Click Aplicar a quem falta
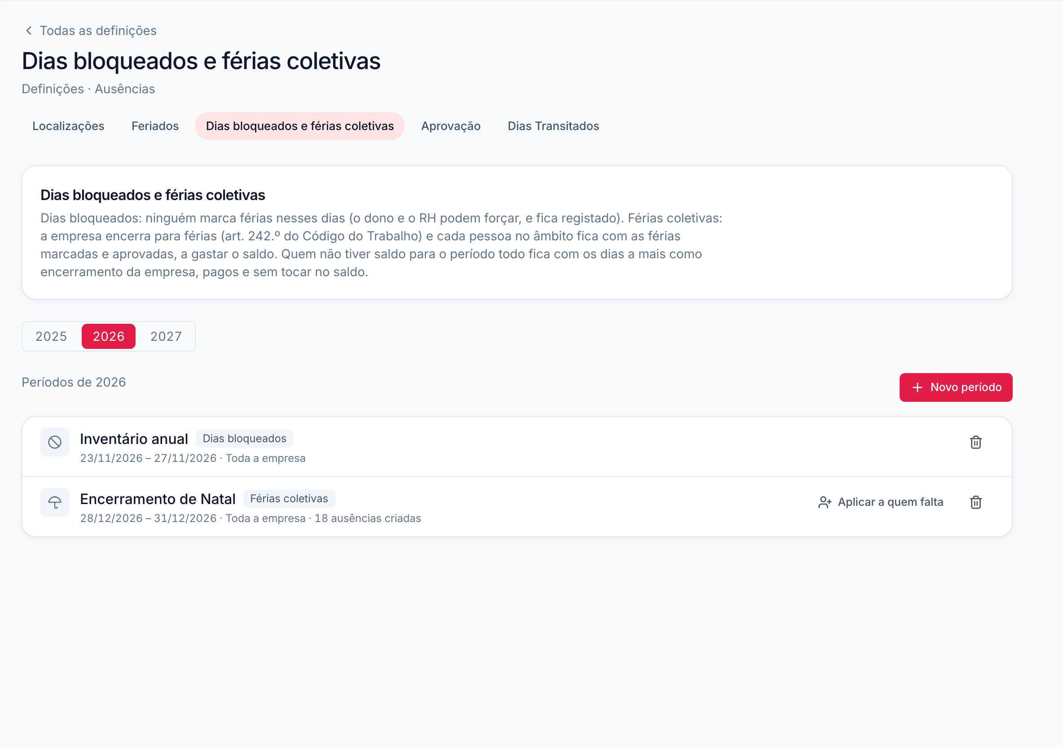The height and width of the screenshot is (748, 1063). [881, 502]
